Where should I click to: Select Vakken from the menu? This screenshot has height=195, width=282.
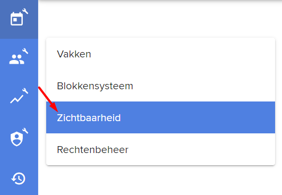(x=160, y=54)
